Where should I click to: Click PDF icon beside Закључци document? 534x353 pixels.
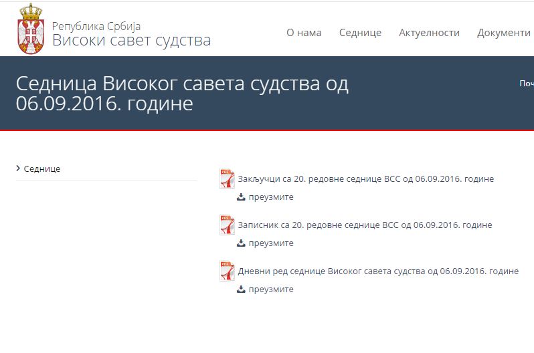pos(228,179)
